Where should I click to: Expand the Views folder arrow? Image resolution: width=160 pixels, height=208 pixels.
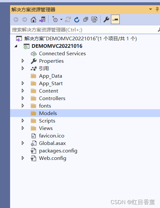[23, 128]
